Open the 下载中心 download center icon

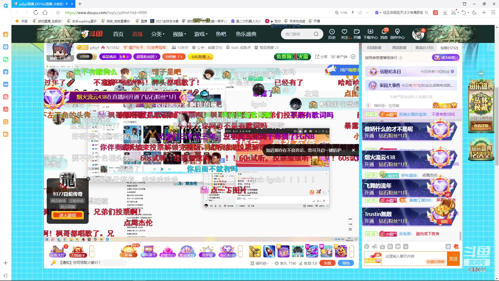click(x=370, y=34)
